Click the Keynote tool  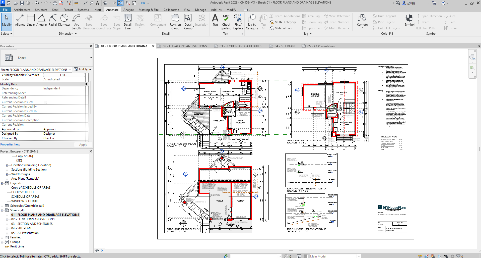362,20
